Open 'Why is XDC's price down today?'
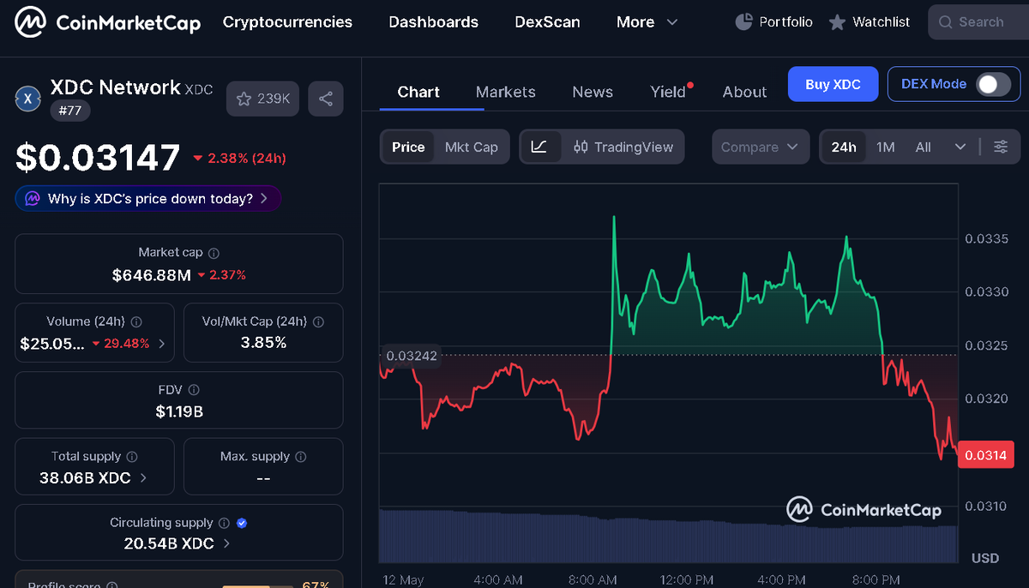 click(148, 199)
